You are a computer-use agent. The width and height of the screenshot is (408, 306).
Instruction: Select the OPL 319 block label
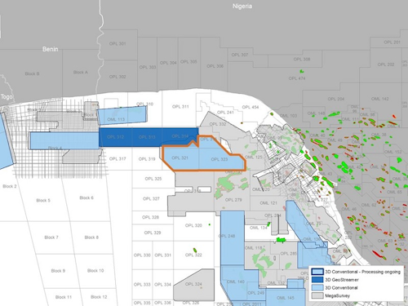tap(147, 159)
